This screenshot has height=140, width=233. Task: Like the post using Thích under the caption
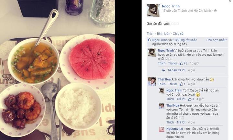[x=150, y=34]
